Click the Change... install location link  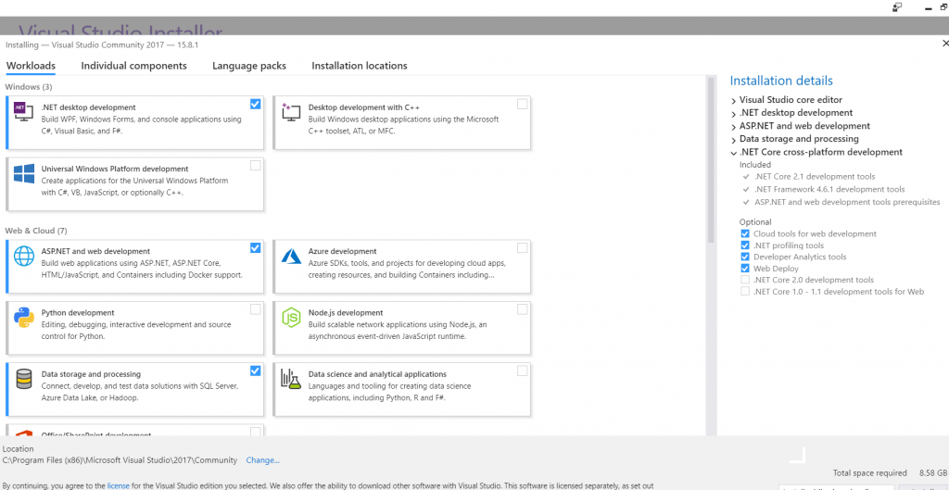(x=262, y=460)
